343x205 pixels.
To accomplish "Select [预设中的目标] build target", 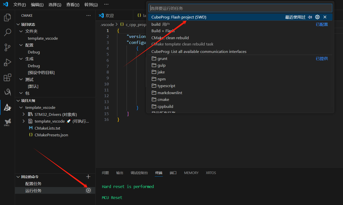I will click(41, 73).
